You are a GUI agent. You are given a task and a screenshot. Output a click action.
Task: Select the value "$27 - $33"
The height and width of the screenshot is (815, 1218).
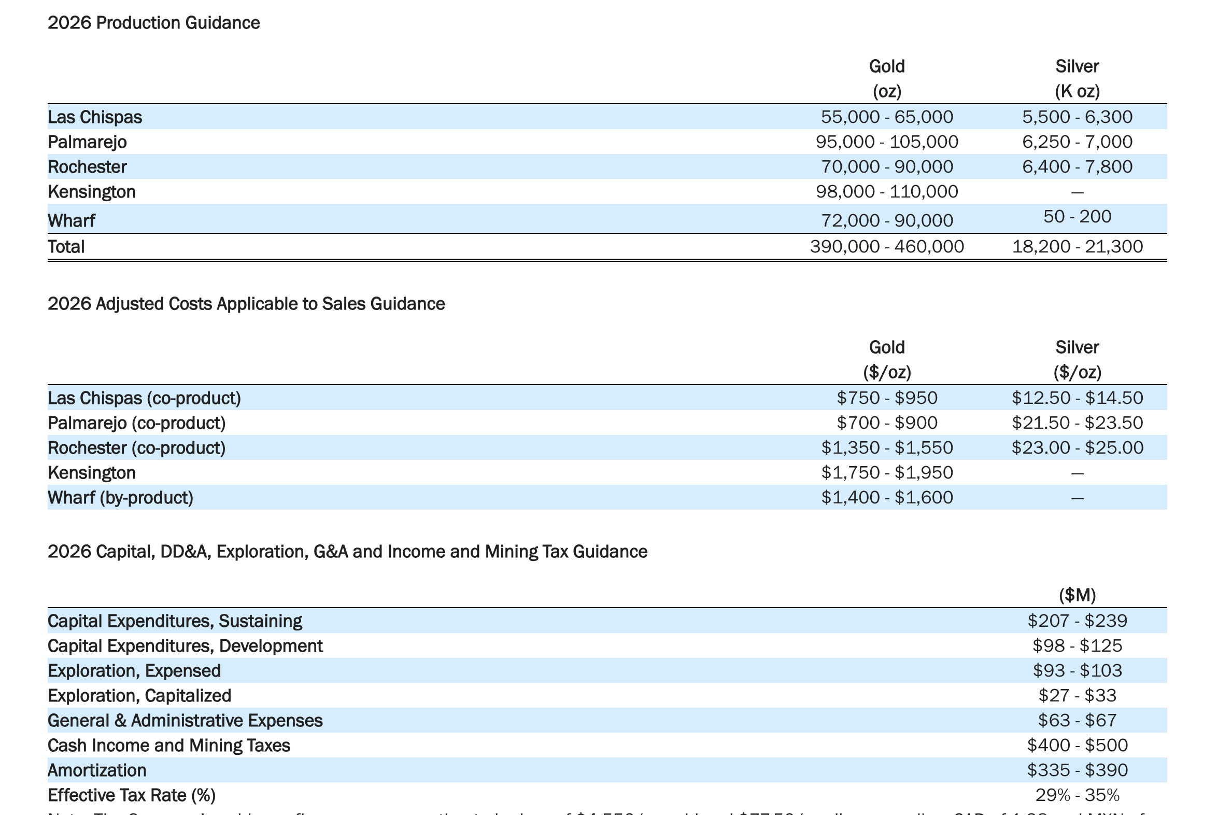(1077, 696)
